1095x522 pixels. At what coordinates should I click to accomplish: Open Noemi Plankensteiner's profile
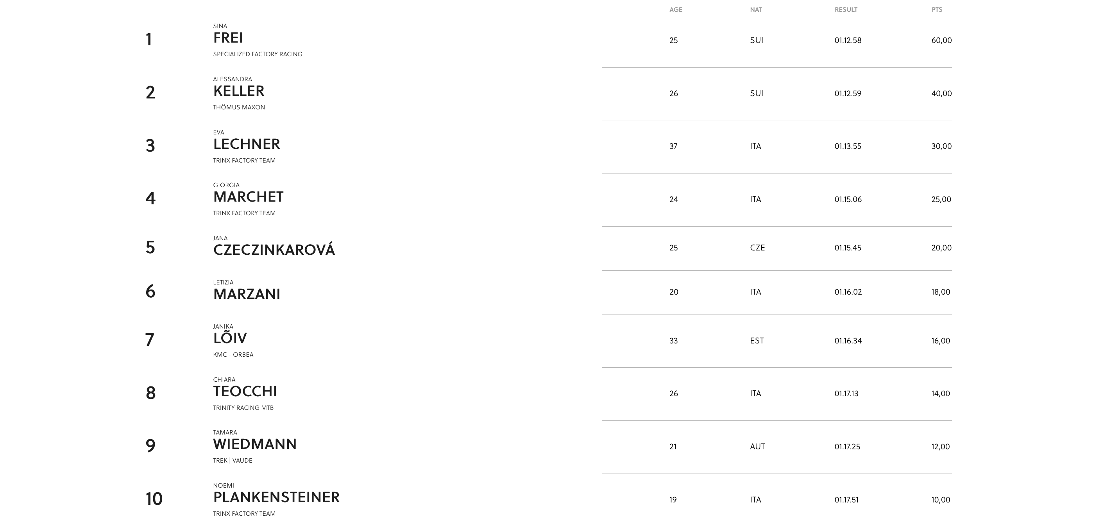(x=276, y=497)
